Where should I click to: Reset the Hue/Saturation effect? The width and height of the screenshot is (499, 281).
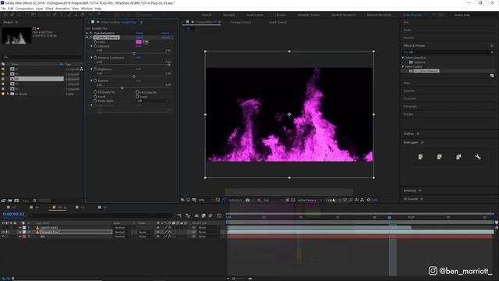[x=140, y=33]
